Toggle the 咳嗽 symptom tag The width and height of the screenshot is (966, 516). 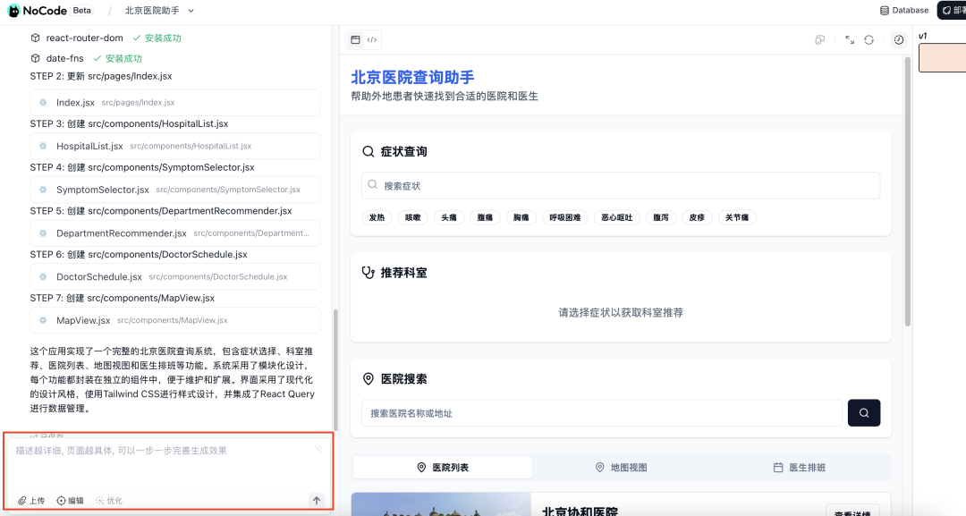(412, 217)
